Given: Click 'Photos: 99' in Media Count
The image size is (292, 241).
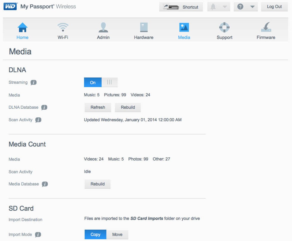Looking at the screenshot, I should coord(138,159).
